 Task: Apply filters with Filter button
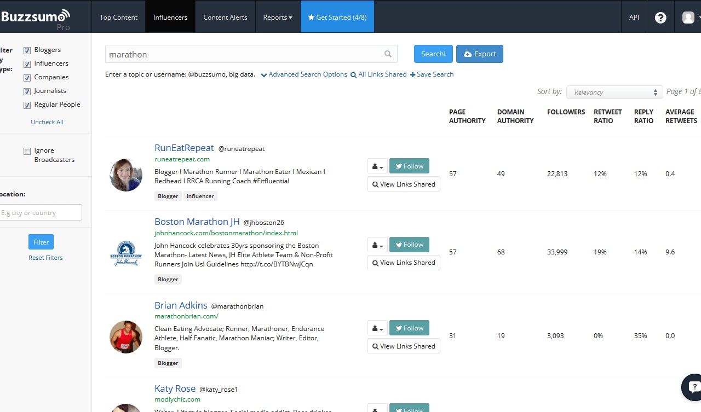tap(41, 242)
